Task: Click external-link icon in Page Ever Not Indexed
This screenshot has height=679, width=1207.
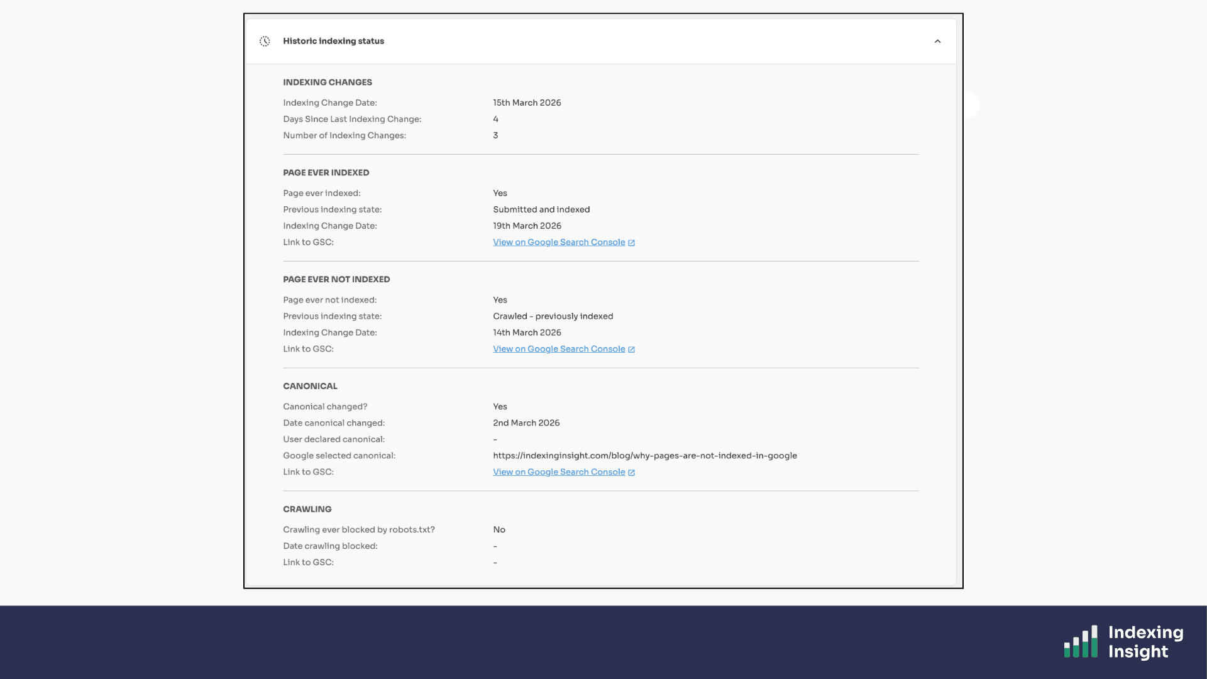Action: (x=631, y=350)
